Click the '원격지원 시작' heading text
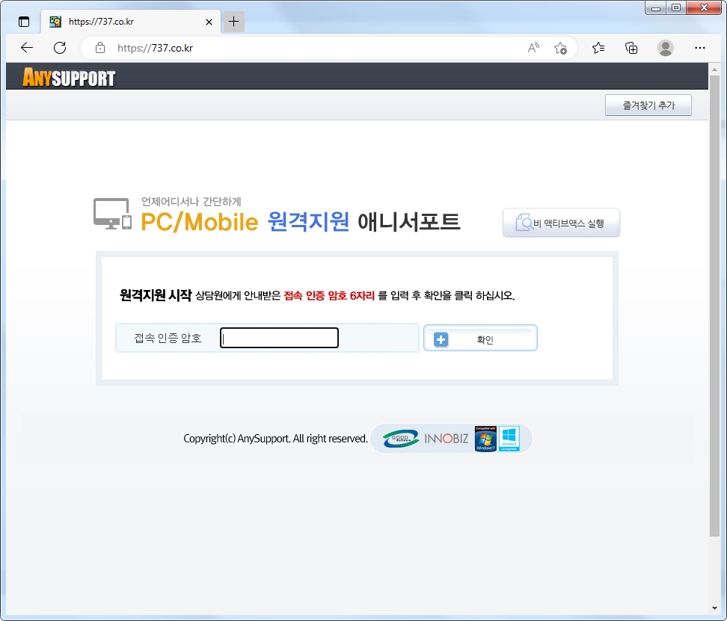The height and width of the screenshot is (621, 727). point(156,295)
